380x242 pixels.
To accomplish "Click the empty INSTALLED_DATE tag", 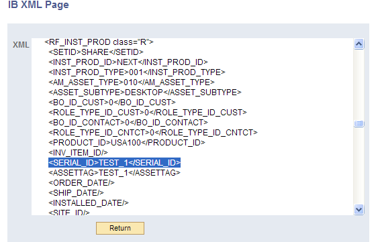I will [x=89, y=203].
